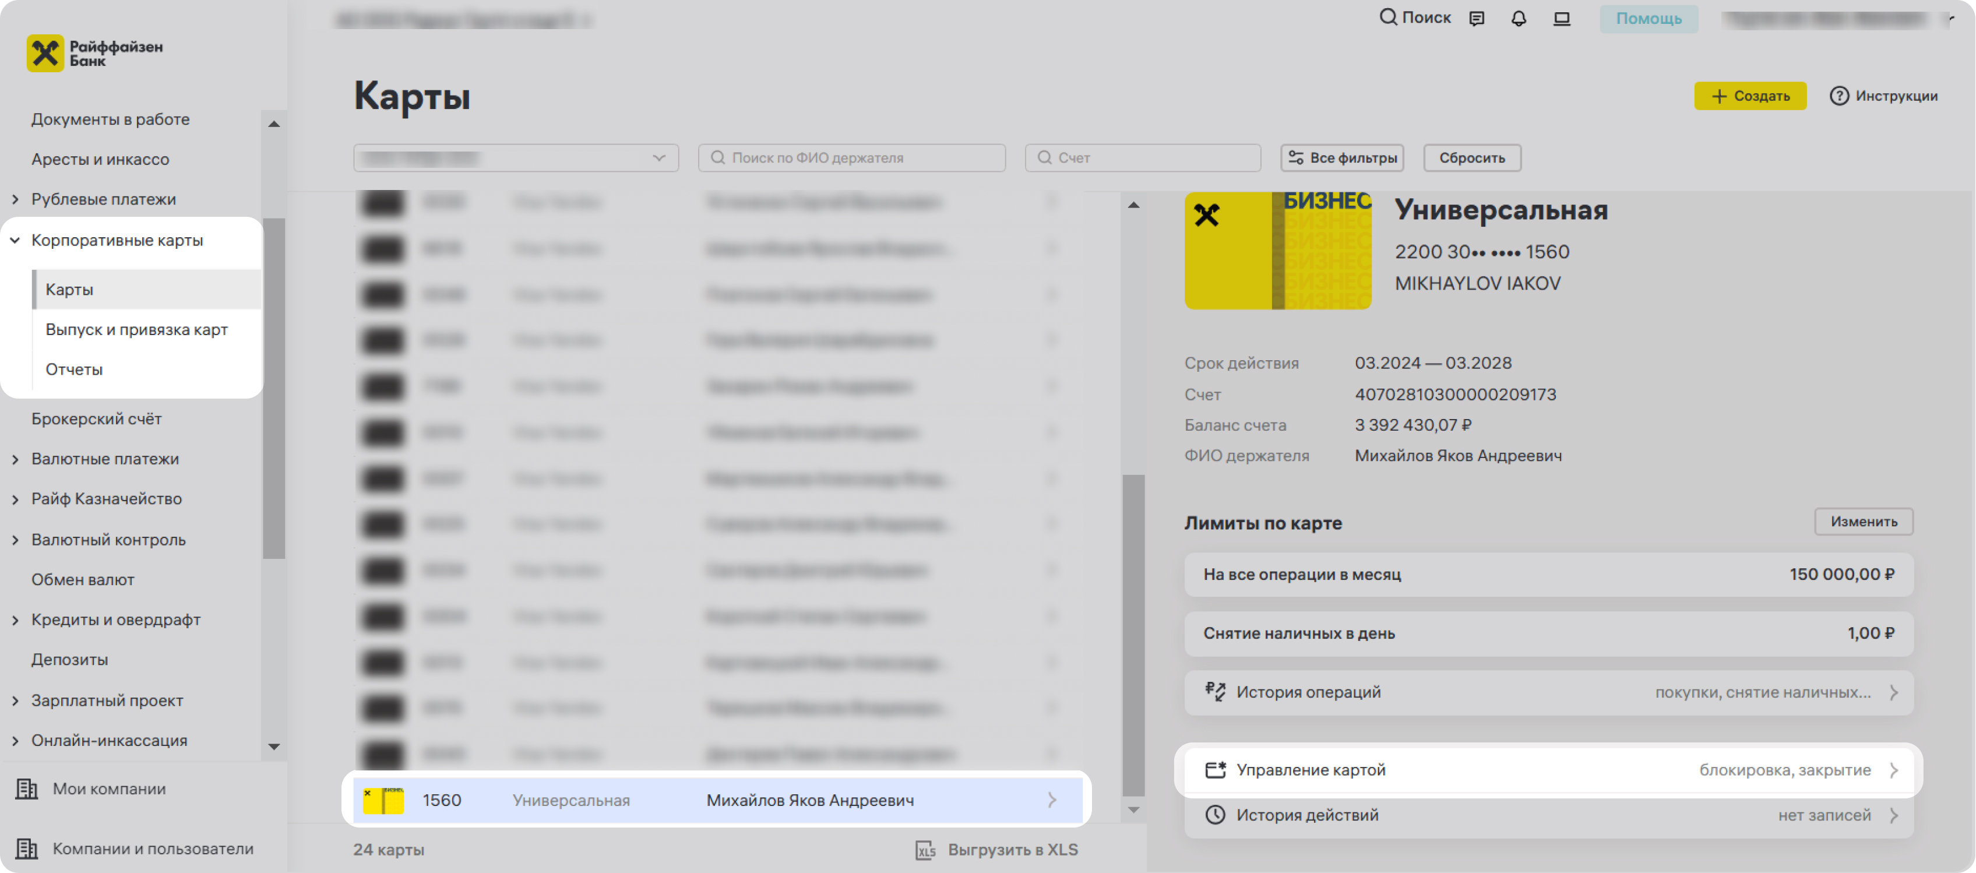The image size is (1976, 873).
Task: Click sidebar scroll-up arrow
Action: [274, 124]
